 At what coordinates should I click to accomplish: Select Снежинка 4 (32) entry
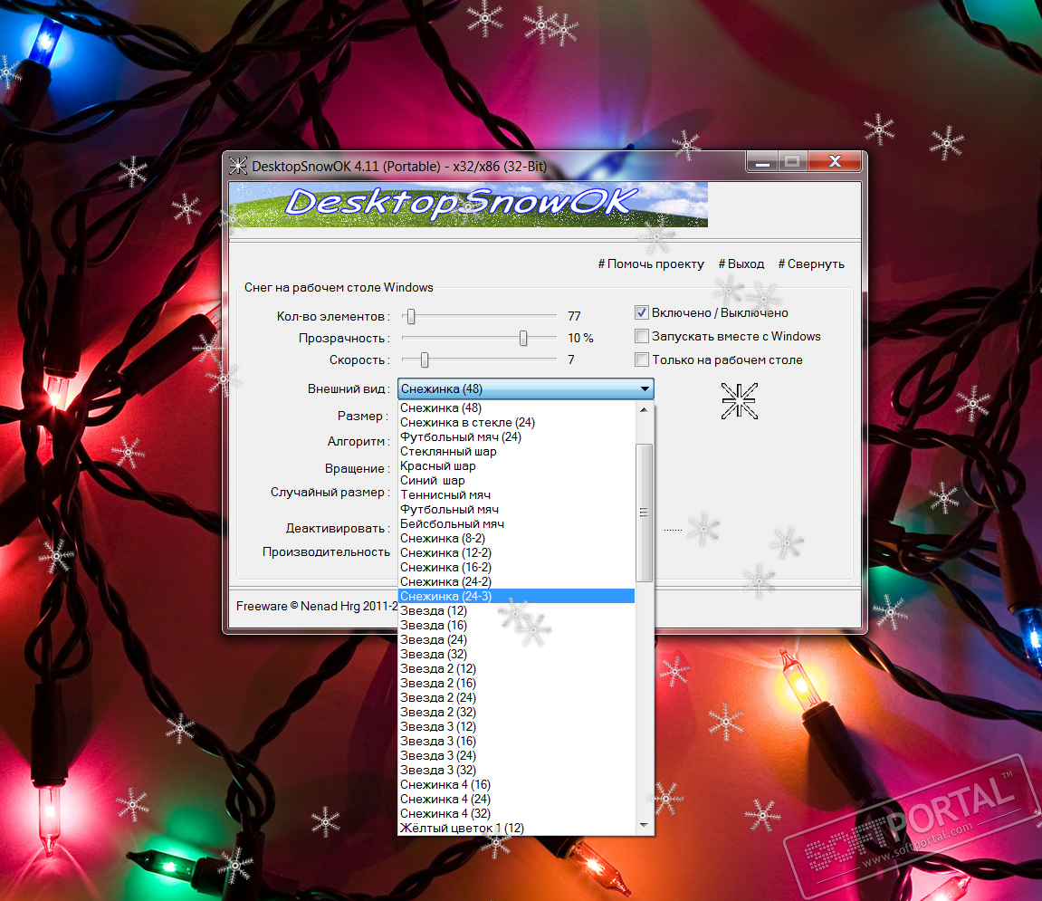[x=516, y=814]
